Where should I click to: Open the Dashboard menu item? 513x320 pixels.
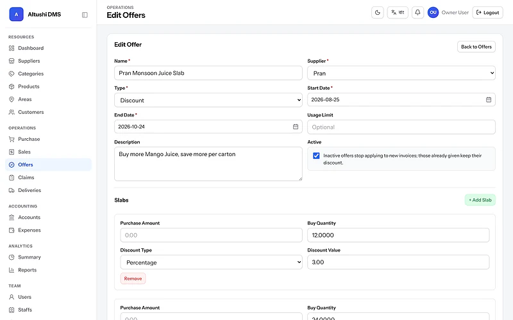pyautogui.click(x=49, y=48)
